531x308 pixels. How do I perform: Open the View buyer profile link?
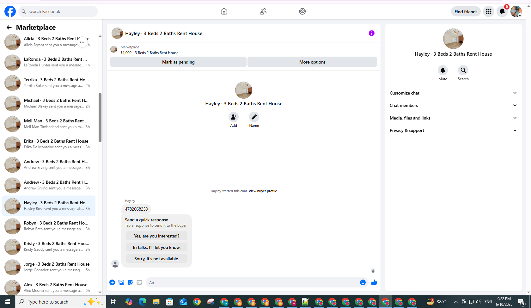pos(263,191)
